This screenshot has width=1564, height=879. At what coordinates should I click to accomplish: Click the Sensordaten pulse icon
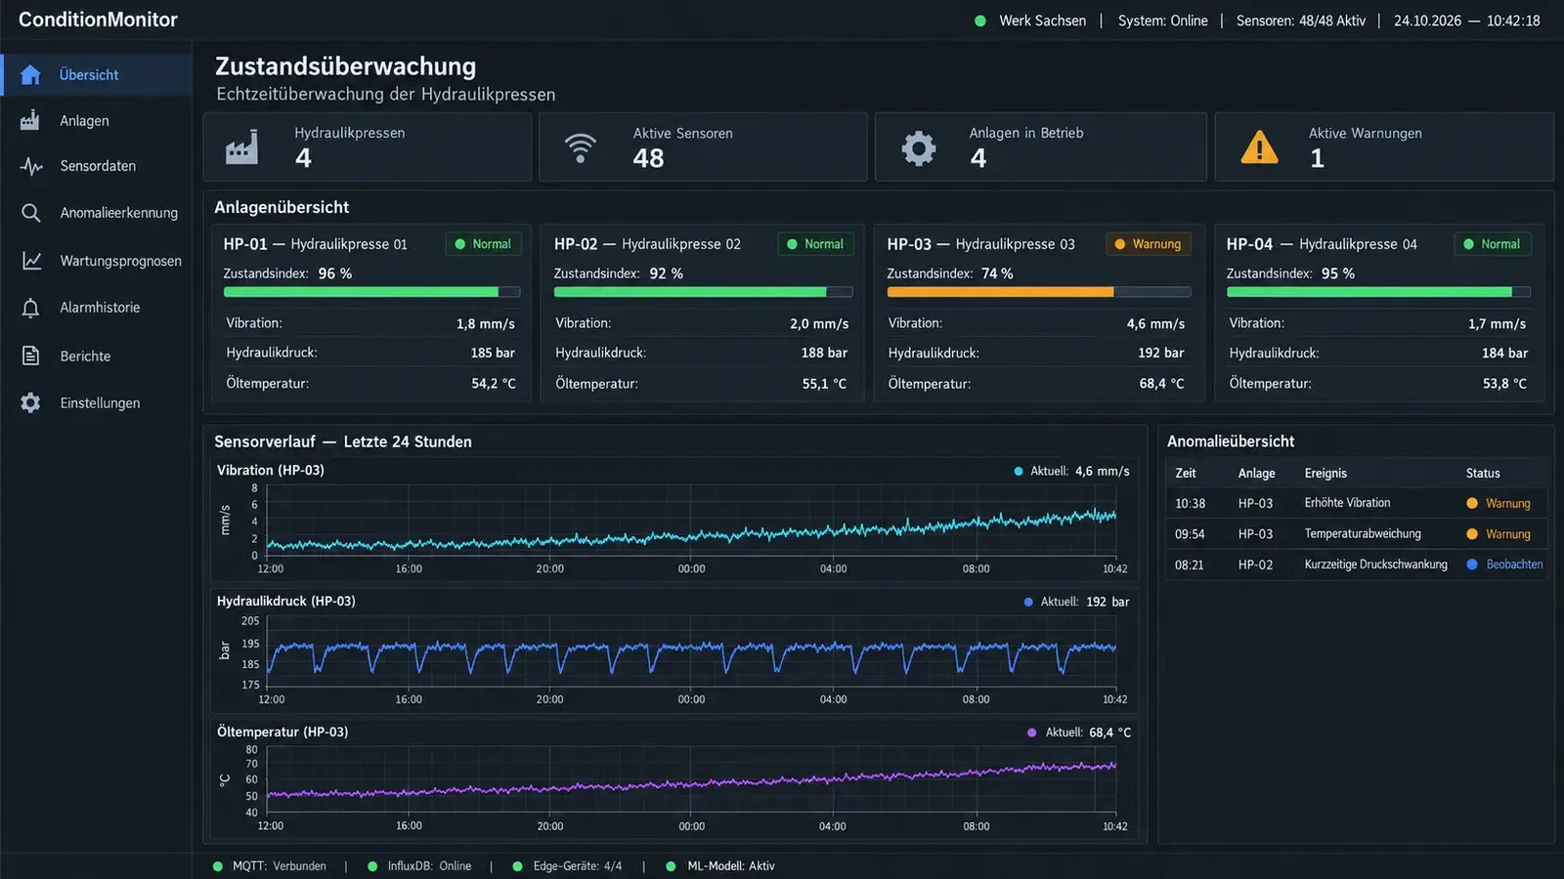tap(30, 166)
